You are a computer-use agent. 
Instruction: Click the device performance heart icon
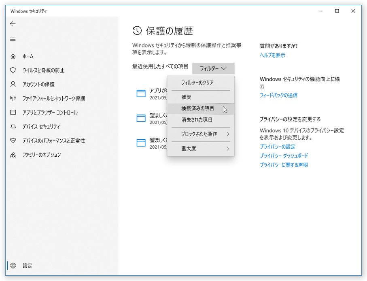point(13,140)
